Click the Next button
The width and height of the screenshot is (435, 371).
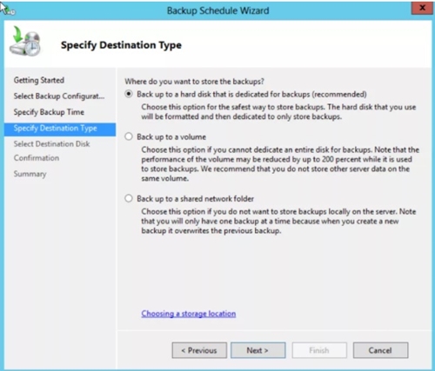tap(258, 350)
